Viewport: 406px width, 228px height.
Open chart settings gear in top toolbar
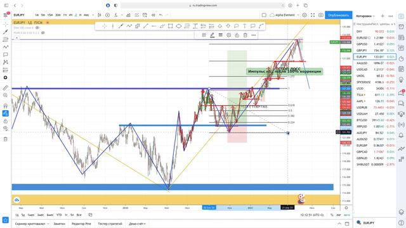point(304,15)
